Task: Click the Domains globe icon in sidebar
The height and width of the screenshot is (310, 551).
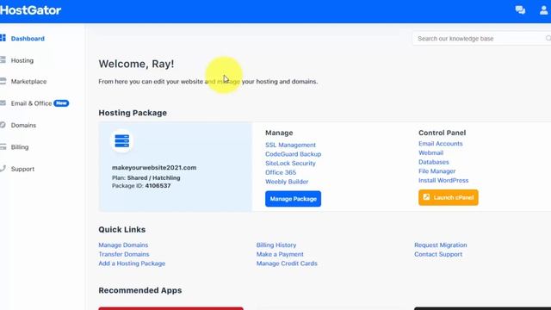Action: (x=3, y=125)
